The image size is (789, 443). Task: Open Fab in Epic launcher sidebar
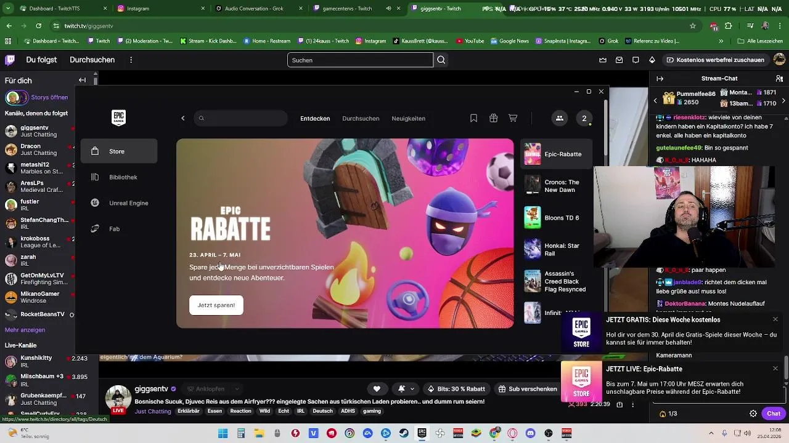(119, 229)
